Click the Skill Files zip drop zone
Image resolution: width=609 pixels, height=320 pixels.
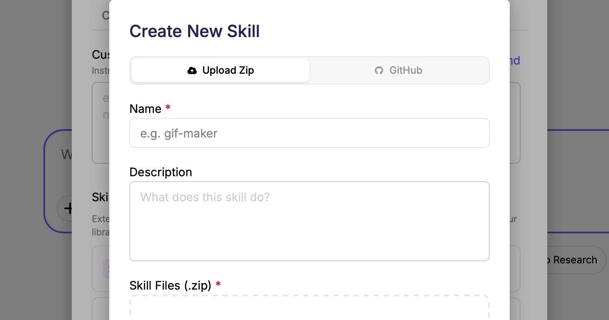(309, 308)
